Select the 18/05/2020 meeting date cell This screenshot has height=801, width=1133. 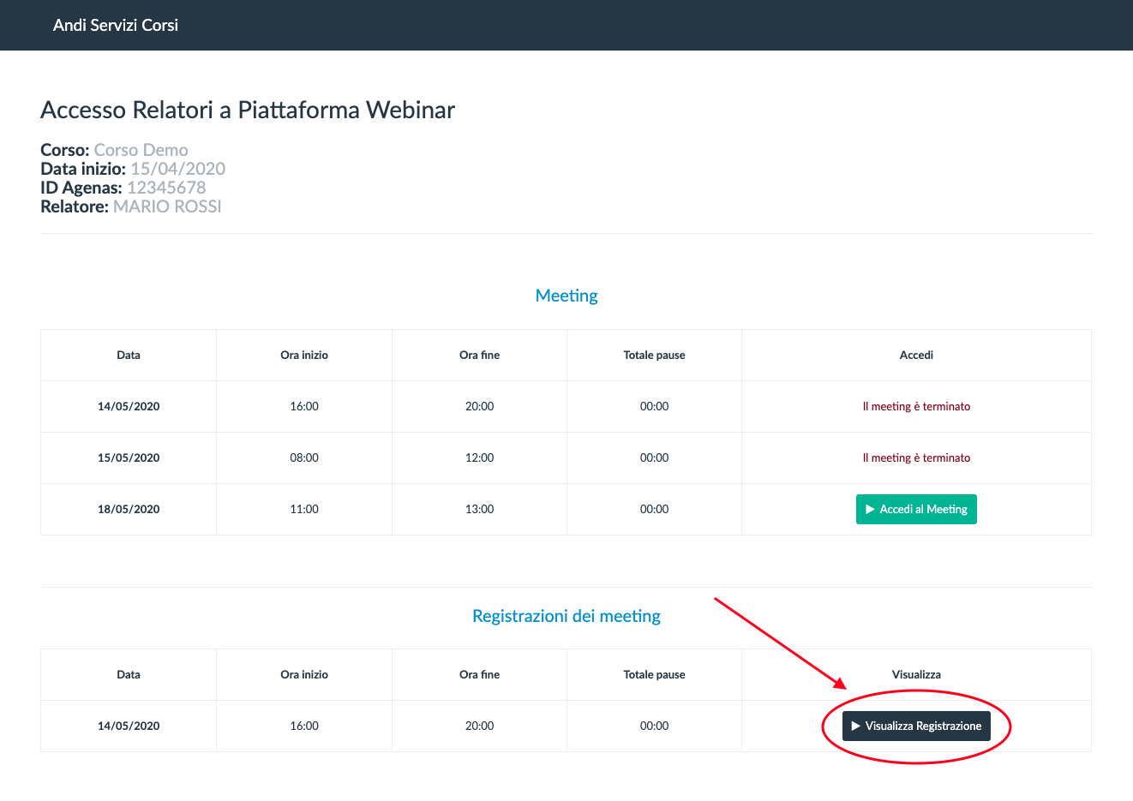129,510
